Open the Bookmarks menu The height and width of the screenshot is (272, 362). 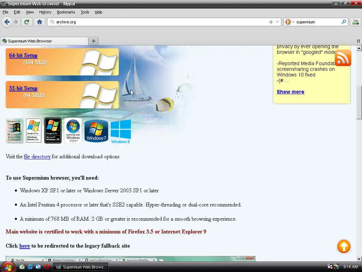click(66, 12)
